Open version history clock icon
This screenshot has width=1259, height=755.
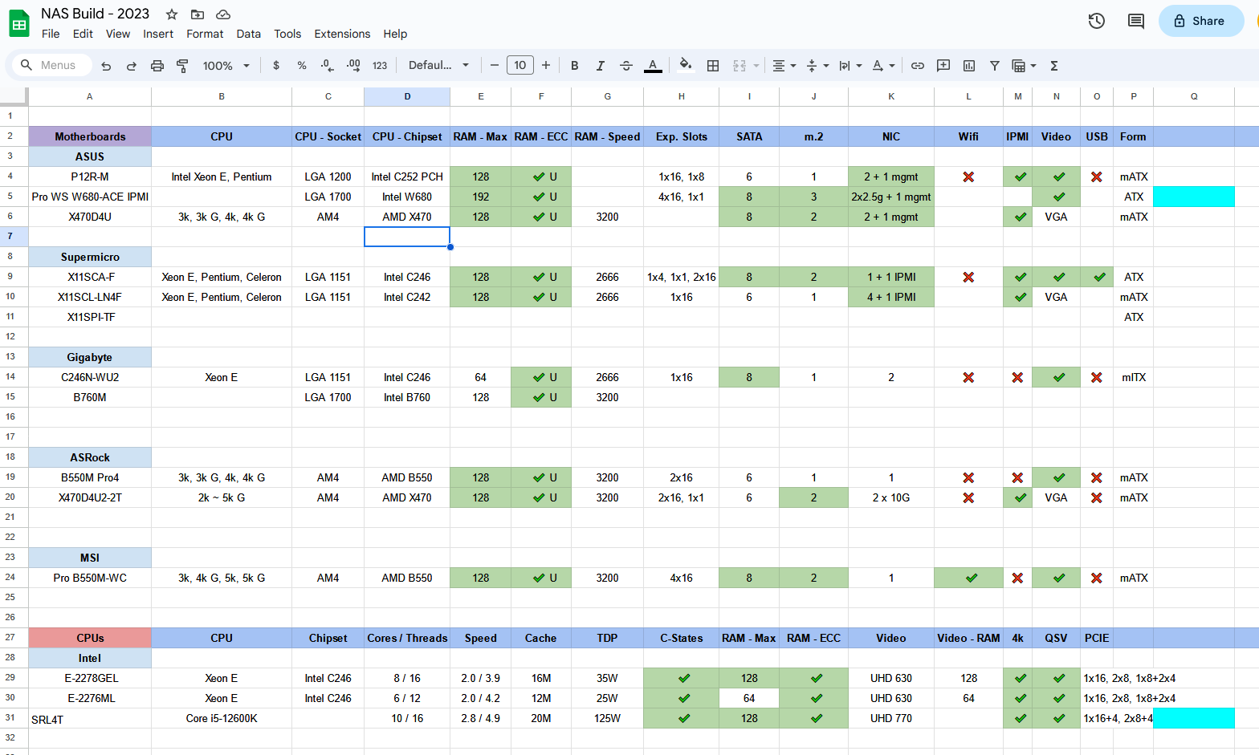point(1097,21)
